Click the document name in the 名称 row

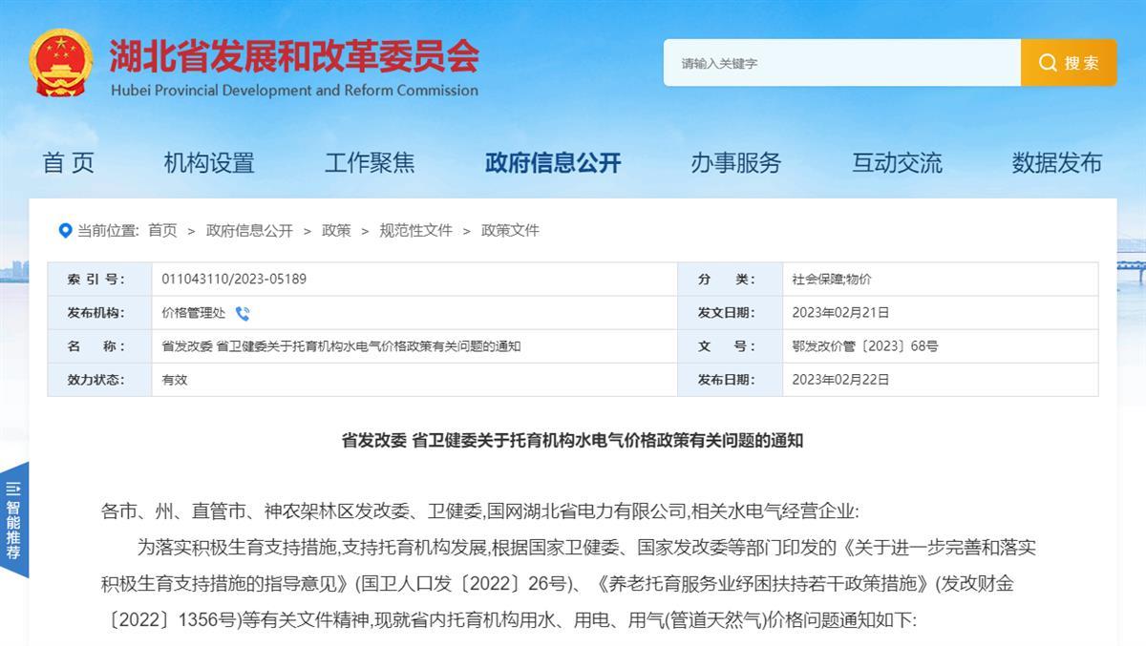(x=341, y=346)
